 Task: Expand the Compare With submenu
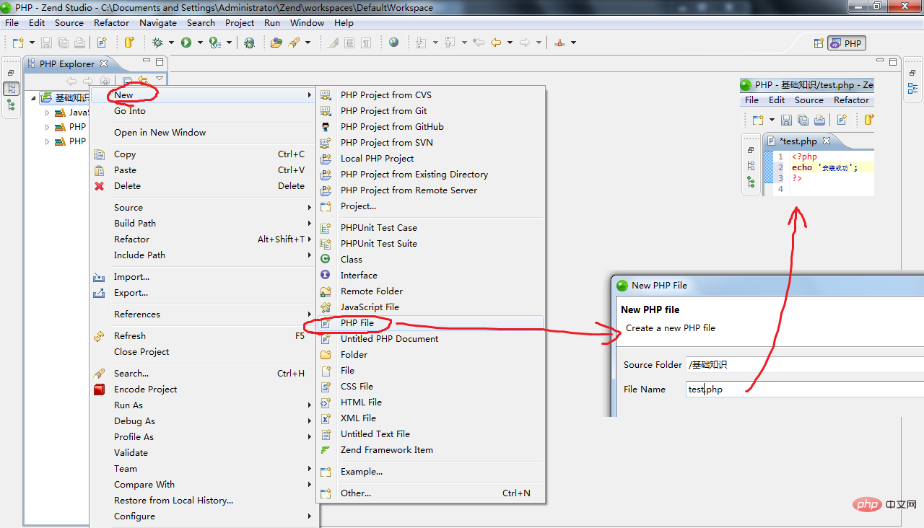coord(203,484)
